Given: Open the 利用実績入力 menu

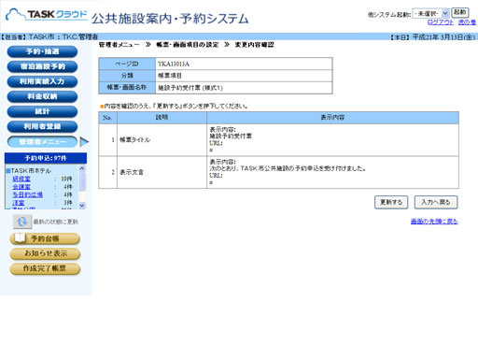Looking at the screenshot, I should 42,81.
